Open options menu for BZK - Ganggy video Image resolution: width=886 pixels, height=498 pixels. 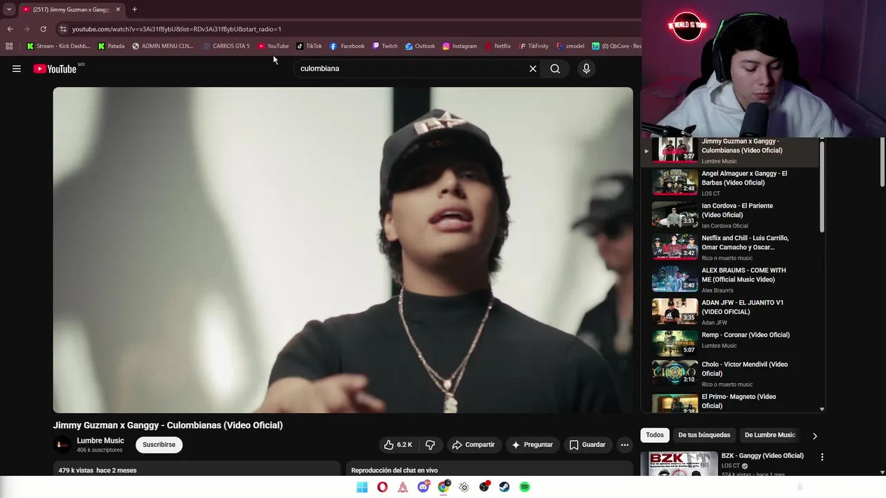(x=822, y=457)
